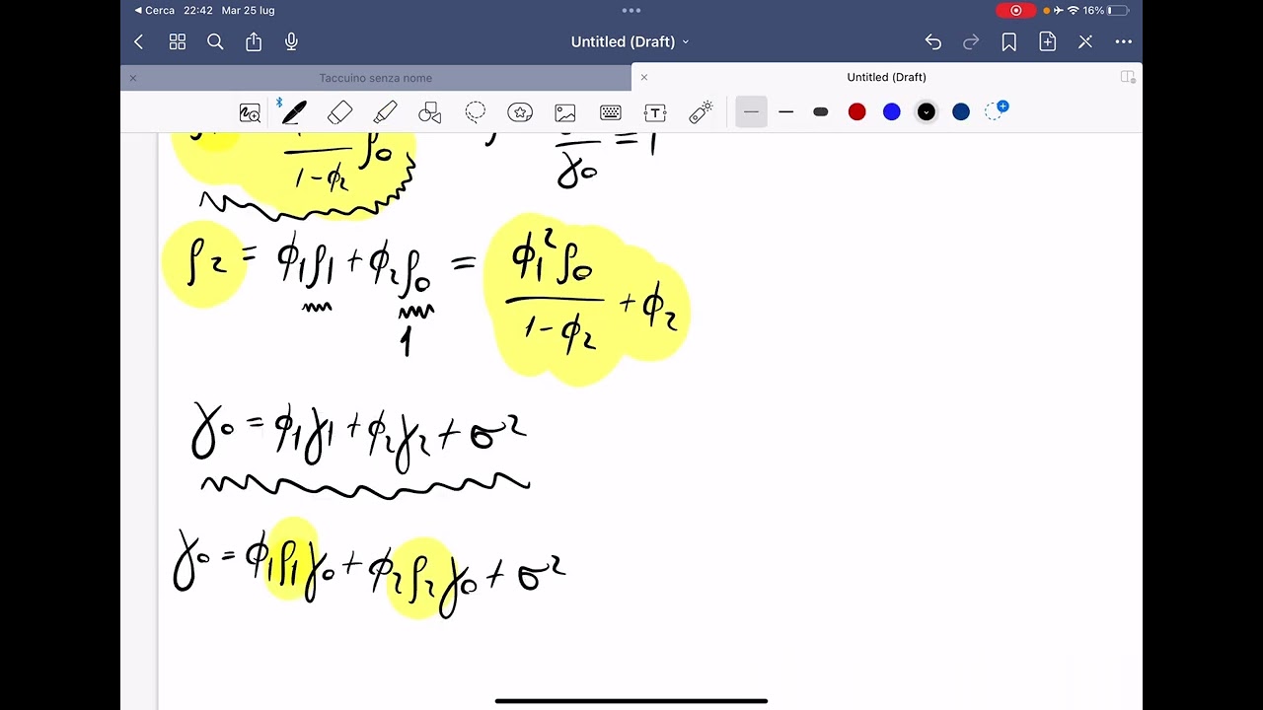
Task: Exit editing mode with X icon
Action: (x=1085, y=41)
